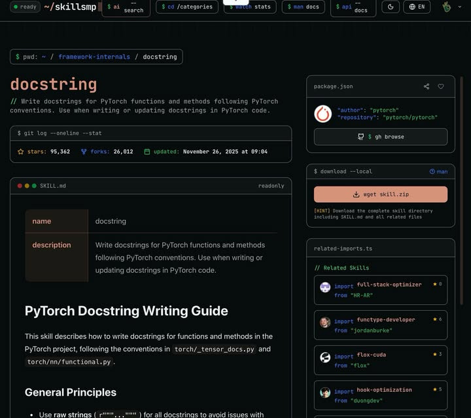This screenshot has height=418, width=471.
Task: Click the user avatar icon in header
Action: (447, 7)
